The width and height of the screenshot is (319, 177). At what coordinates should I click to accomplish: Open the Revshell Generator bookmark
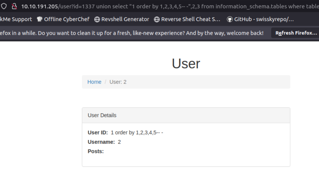122,19
